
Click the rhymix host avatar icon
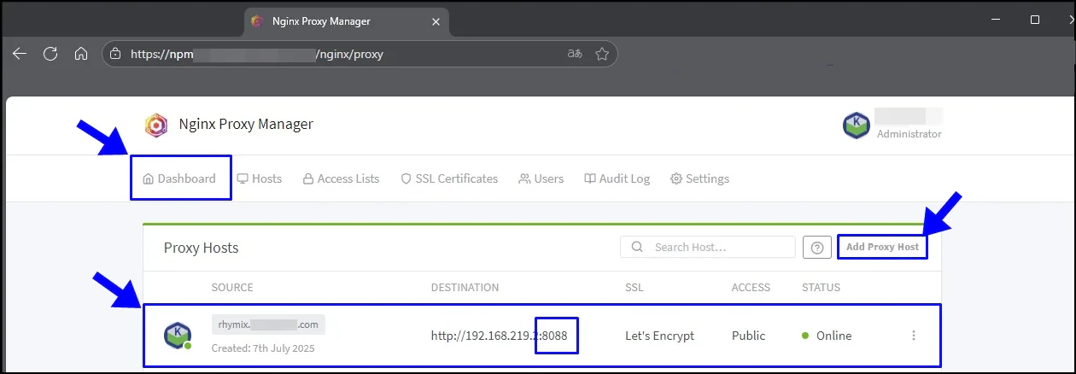tap(178, 336)
